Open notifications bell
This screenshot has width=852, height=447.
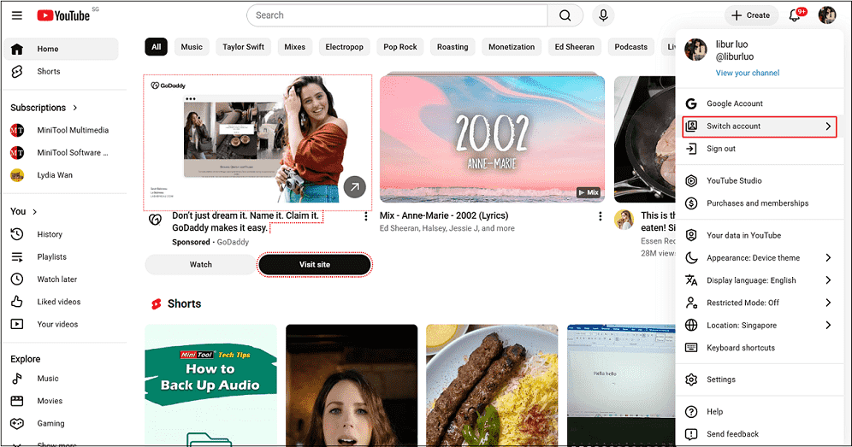pos(795,15)
